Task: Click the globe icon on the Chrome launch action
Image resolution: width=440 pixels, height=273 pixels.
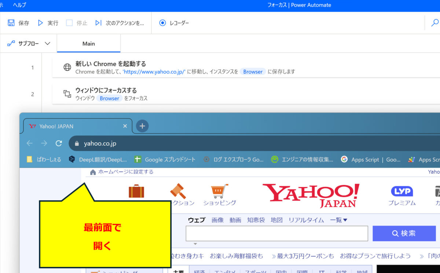Action: [67, 67]
